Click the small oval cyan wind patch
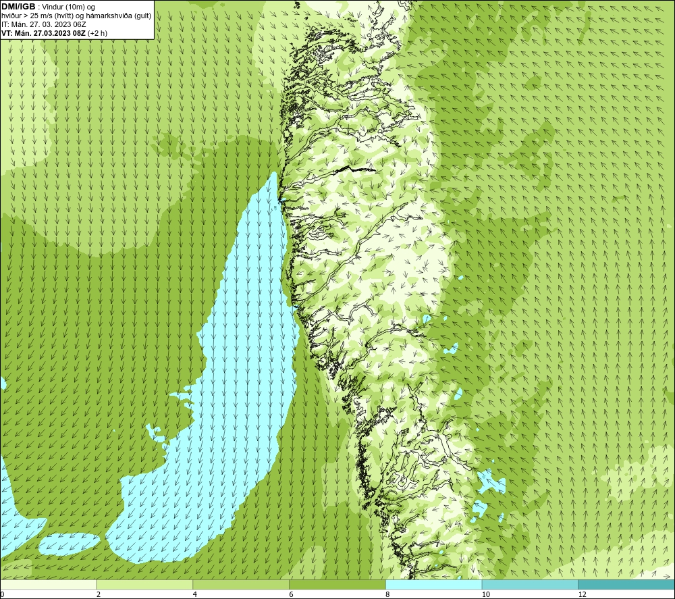The height and width of the screenshot is (599, 675). [70, 544]
